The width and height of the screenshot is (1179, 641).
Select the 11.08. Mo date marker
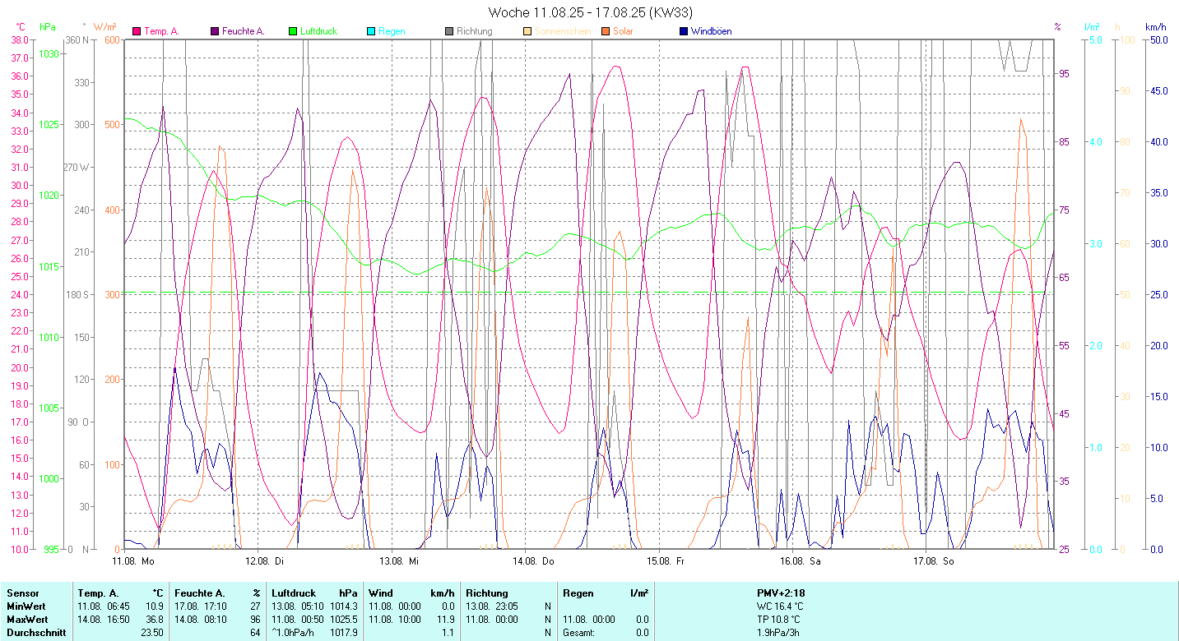click(x=133, y=561)
